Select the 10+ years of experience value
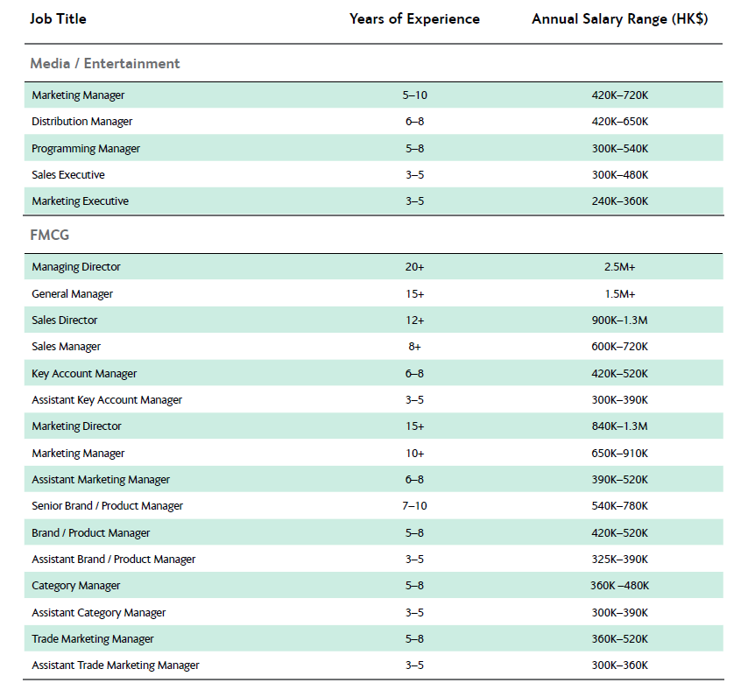 click(414, 453)
